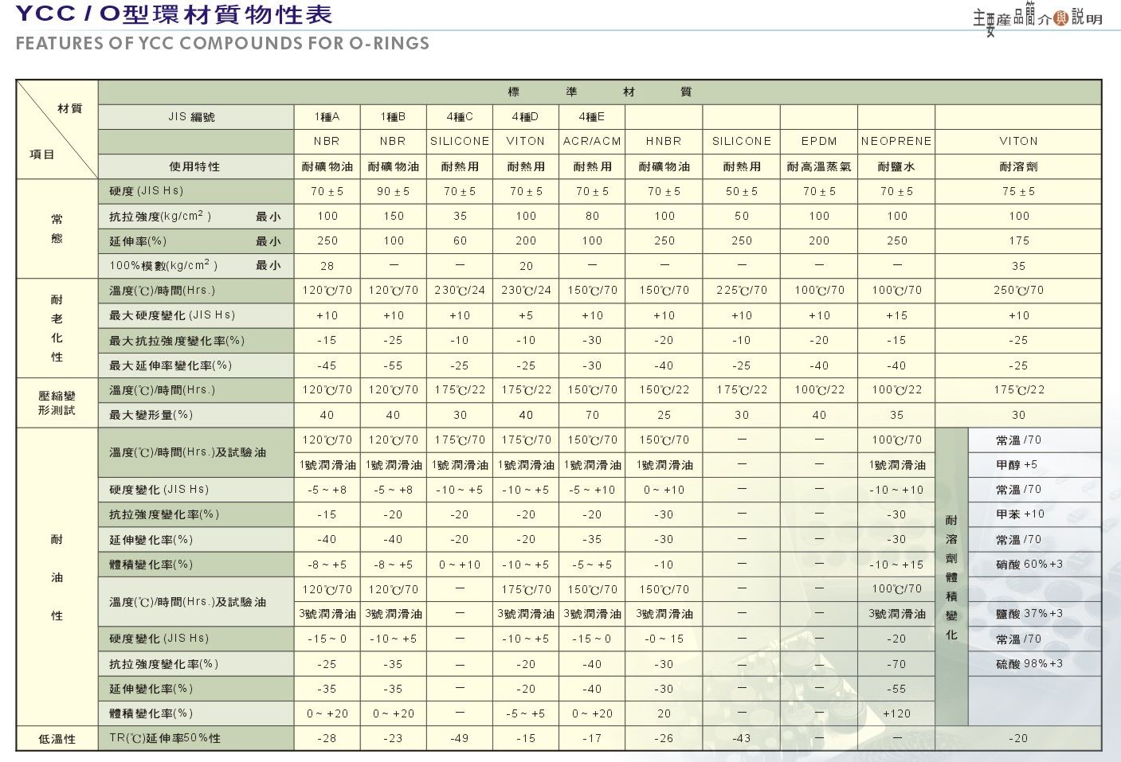Select the 'EPDM' material header

coord(819,141)
